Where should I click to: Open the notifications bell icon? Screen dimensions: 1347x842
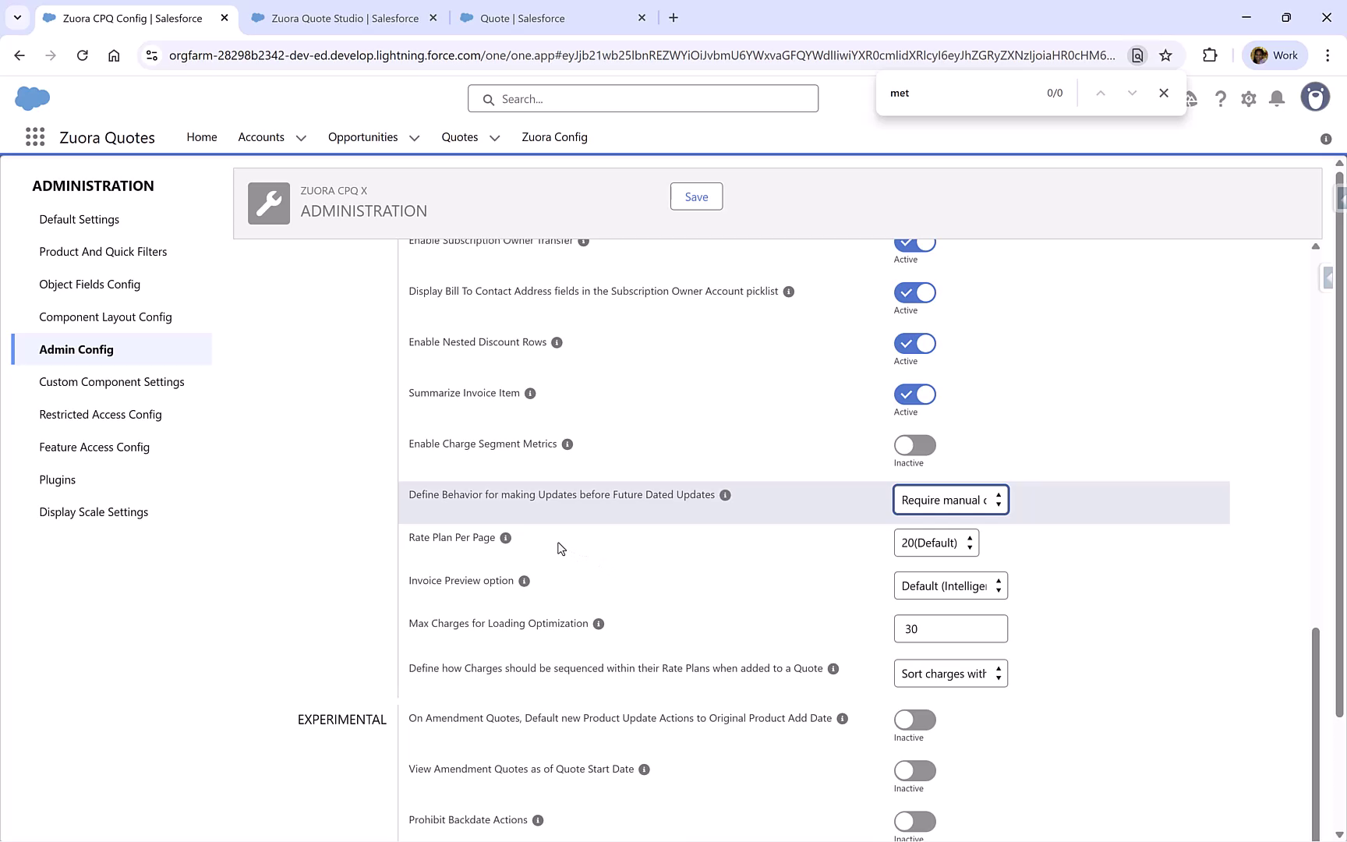(1276, 99)
